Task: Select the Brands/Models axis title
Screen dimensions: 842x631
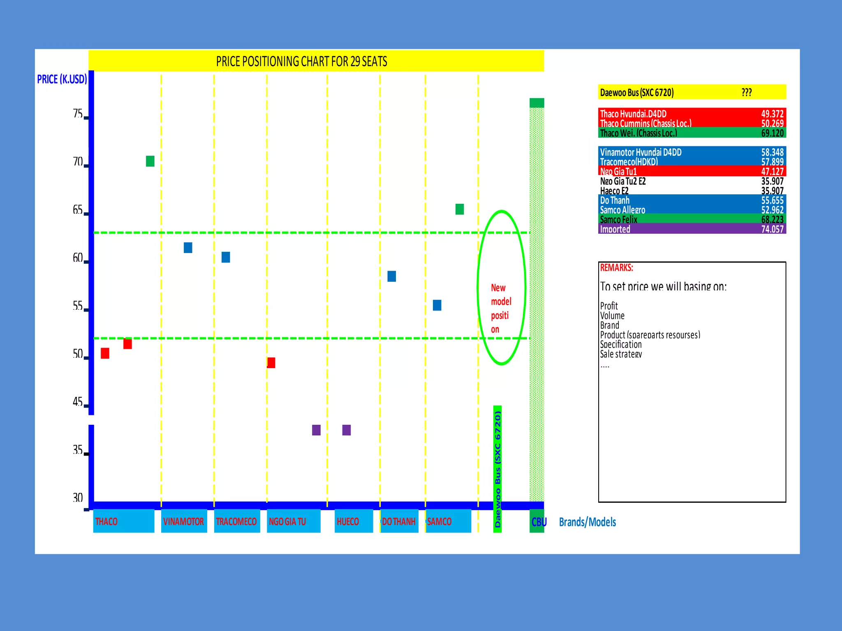Action: click(587, 522)
